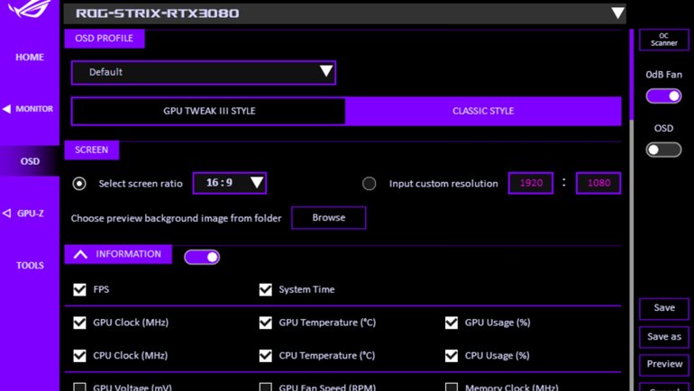
Task: Uncheck the GPU Temperature checkbox
Action: coord(266,323)
